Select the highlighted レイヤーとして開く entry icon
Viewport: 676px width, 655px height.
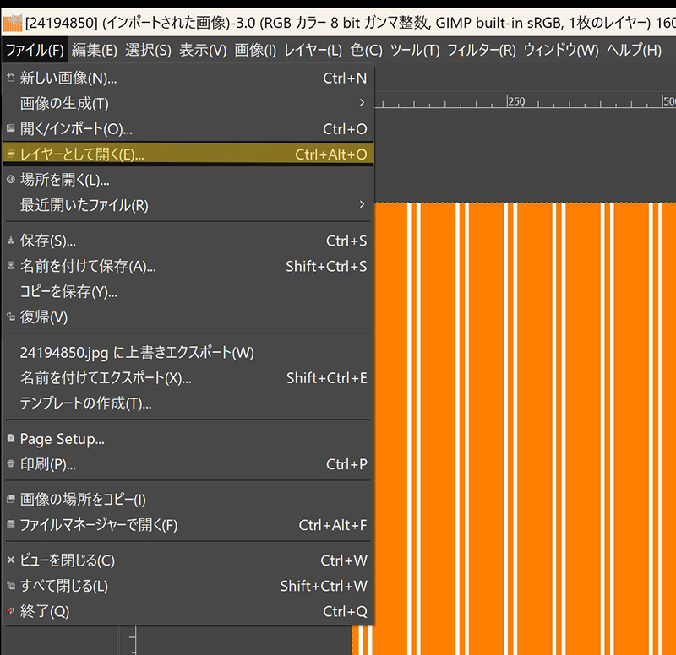click(x=10, y=155)
